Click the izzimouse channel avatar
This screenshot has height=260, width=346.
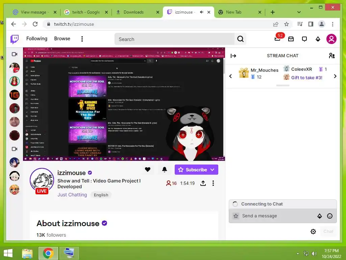(x=42, y=181)
